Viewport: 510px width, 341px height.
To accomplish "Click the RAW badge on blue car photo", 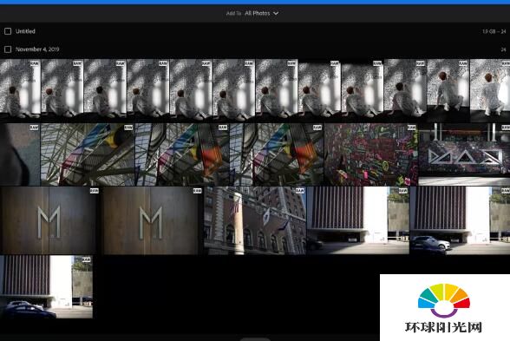I will point(86,259).
